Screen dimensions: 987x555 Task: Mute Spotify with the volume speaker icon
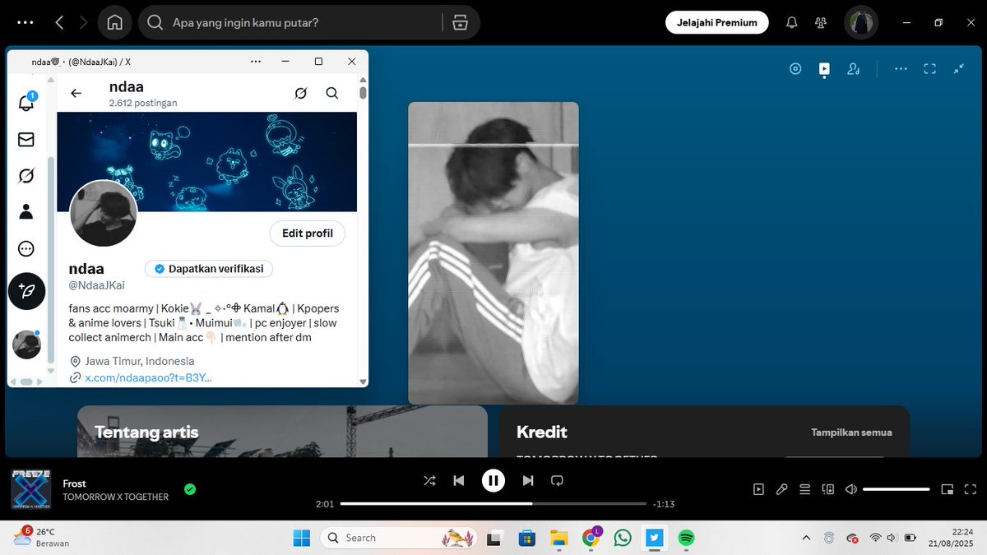pyautogui.click(x=851, y=489)
